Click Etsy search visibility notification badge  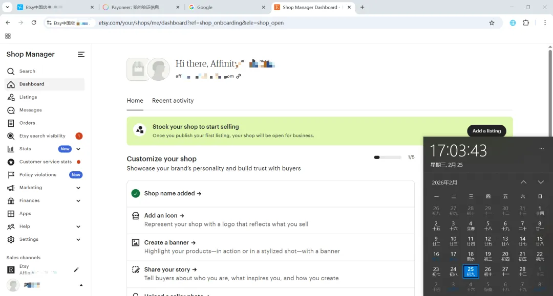79,136
